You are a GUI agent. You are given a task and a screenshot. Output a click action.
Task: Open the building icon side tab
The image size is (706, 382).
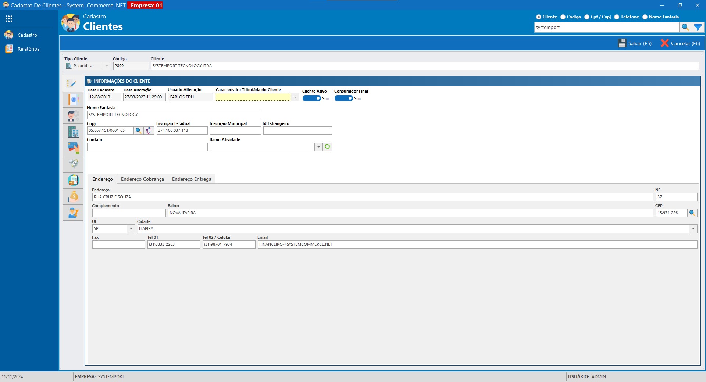pos(73,132)
